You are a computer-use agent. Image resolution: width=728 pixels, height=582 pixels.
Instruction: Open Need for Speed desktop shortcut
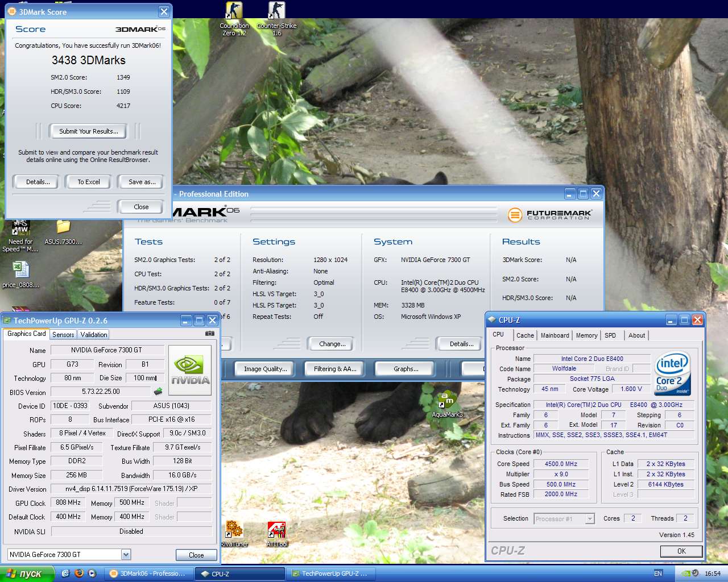point(20,236)
